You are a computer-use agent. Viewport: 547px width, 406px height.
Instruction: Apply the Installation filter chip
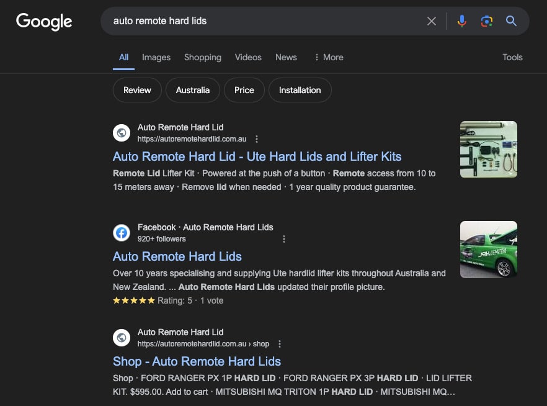pyautogui.click(x=300, y=90)
